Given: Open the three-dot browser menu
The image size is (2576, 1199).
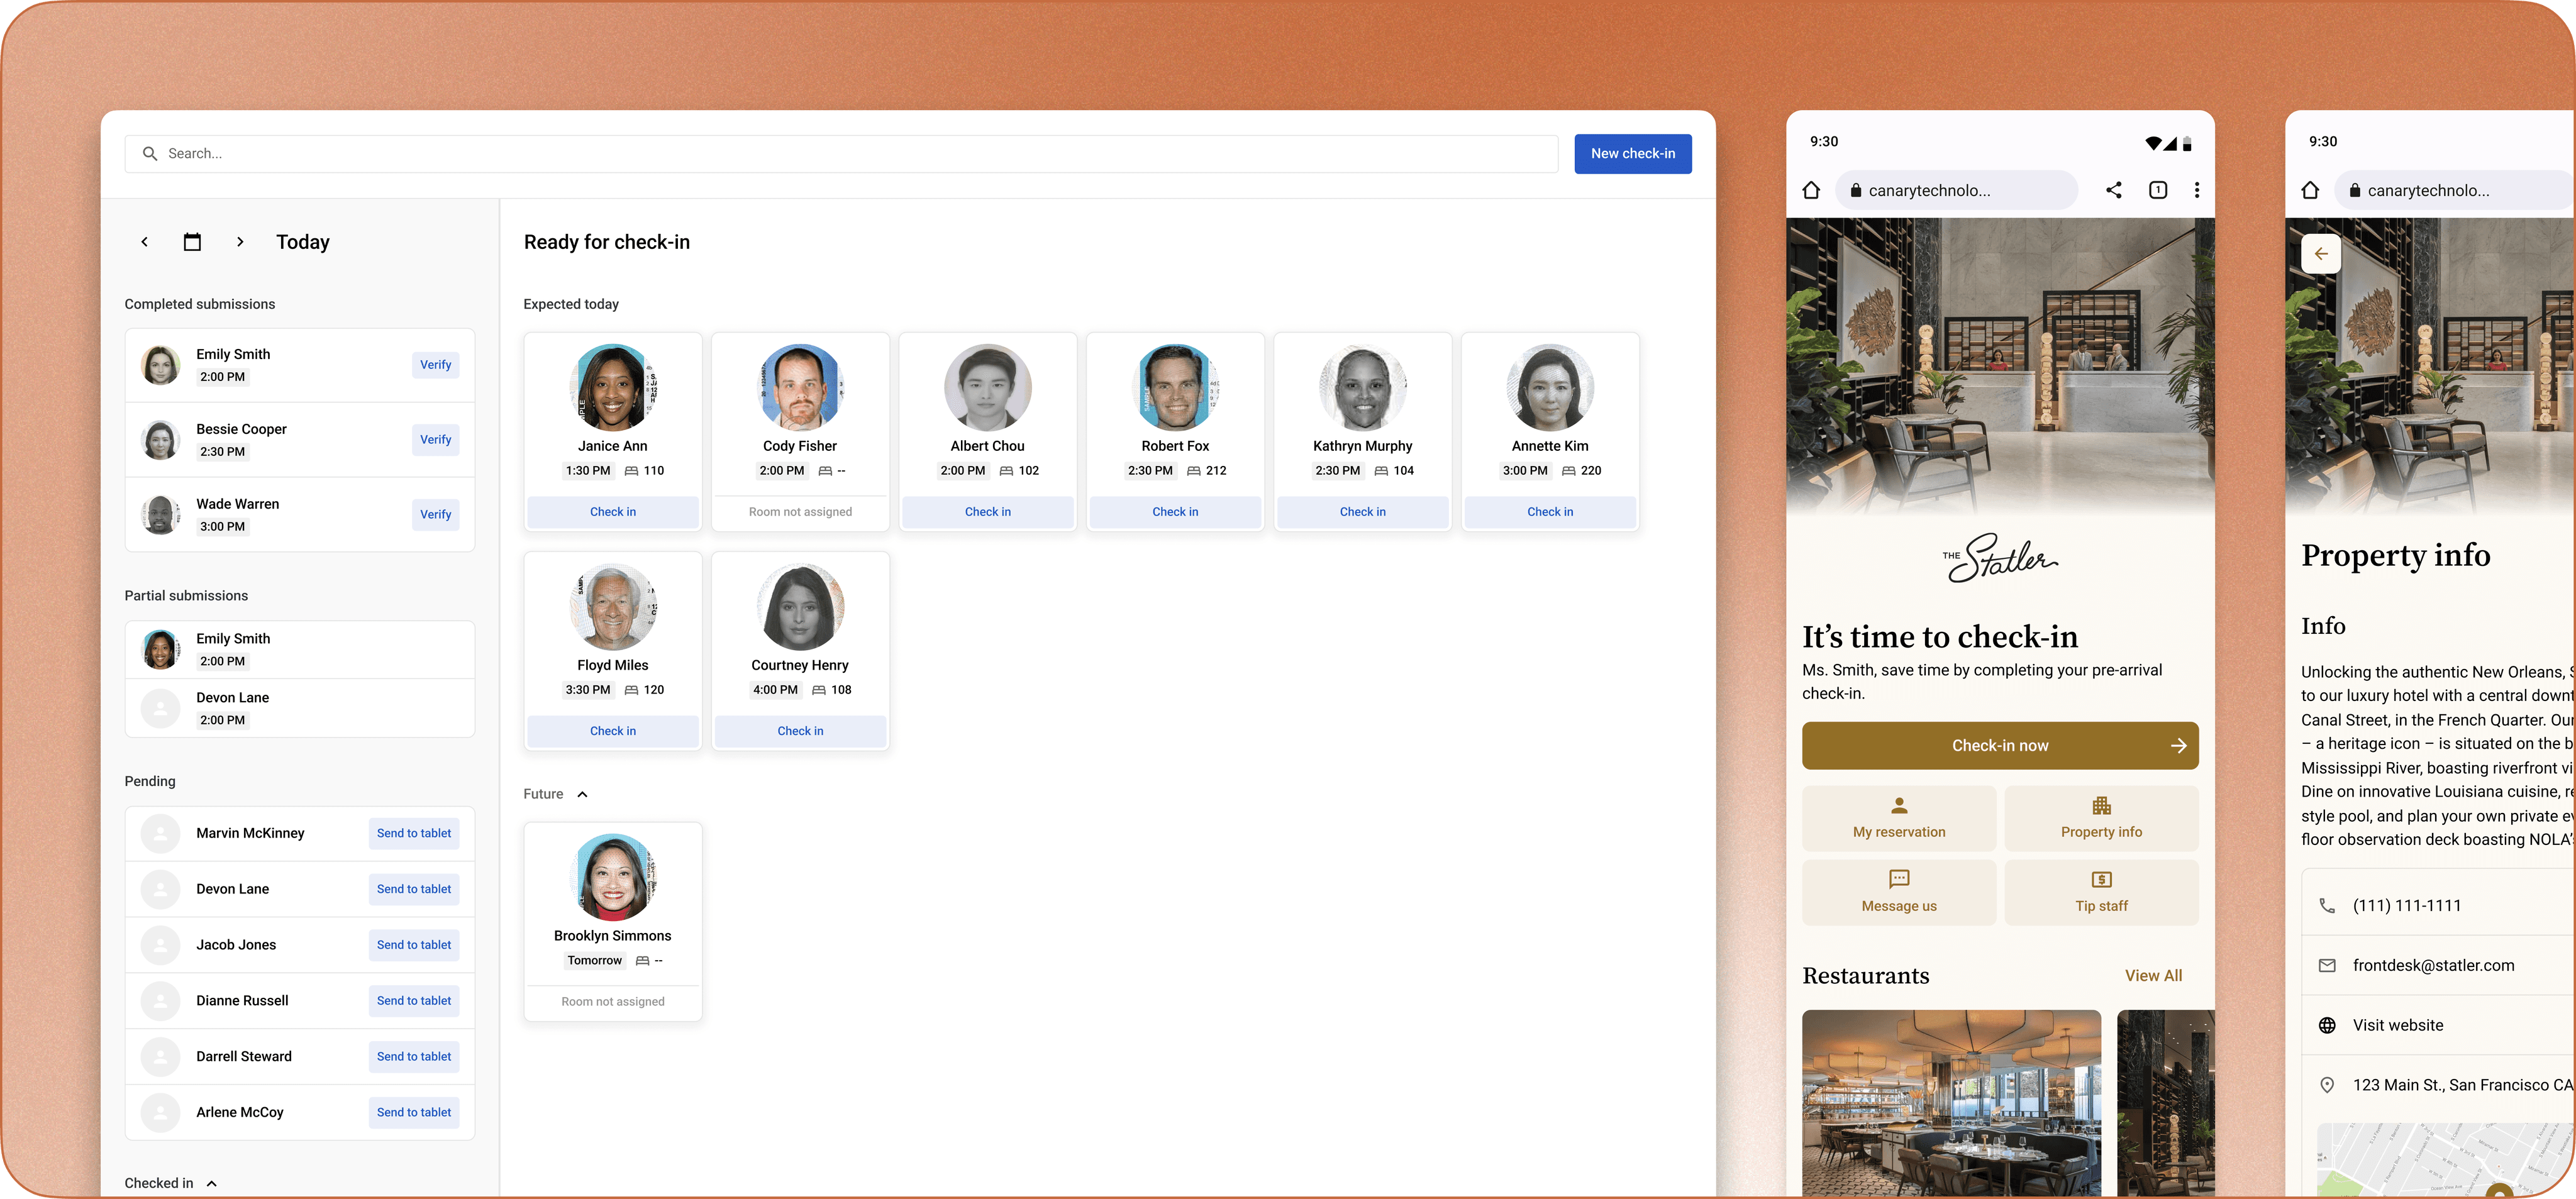Looking at the screenshot, I should (x=2196, y=190).
